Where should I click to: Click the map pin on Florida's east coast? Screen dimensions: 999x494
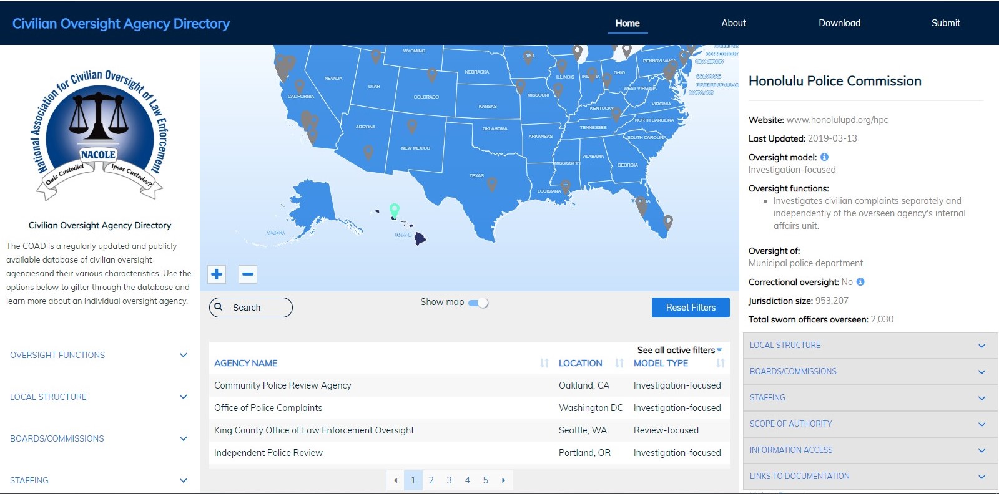667,222
